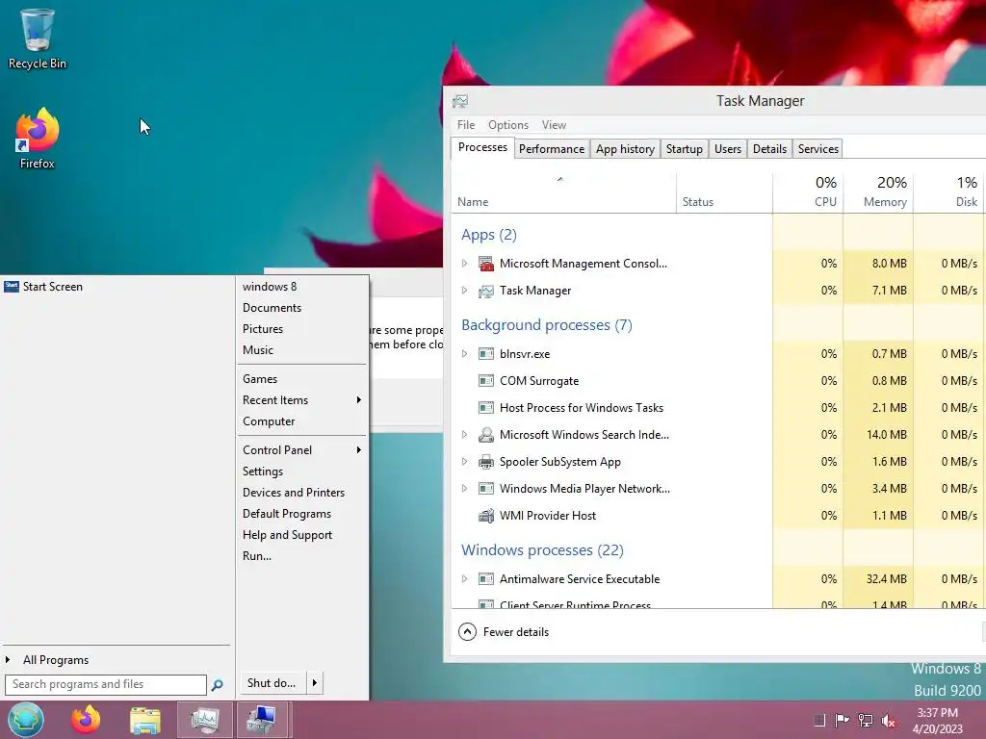Click the Action Center flag tray icon

(x=842, y=720)
